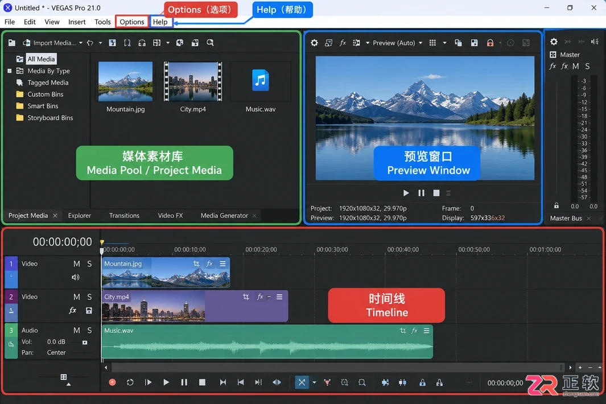This screenshot has height=404, width=606.
Task: Switch to the Transitions tab
Action: [124, 215]
